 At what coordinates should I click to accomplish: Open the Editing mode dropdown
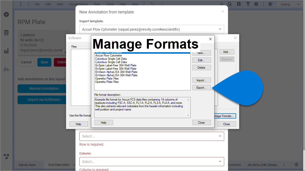click(290, 4)
